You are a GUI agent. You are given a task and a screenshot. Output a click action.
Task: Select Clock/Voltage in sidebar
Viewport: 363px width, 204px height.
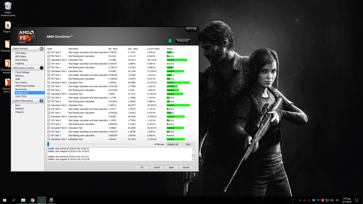click(22, 72)
